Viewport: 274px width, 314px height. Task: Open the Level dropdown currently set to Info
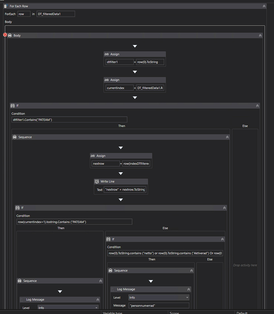159,297
